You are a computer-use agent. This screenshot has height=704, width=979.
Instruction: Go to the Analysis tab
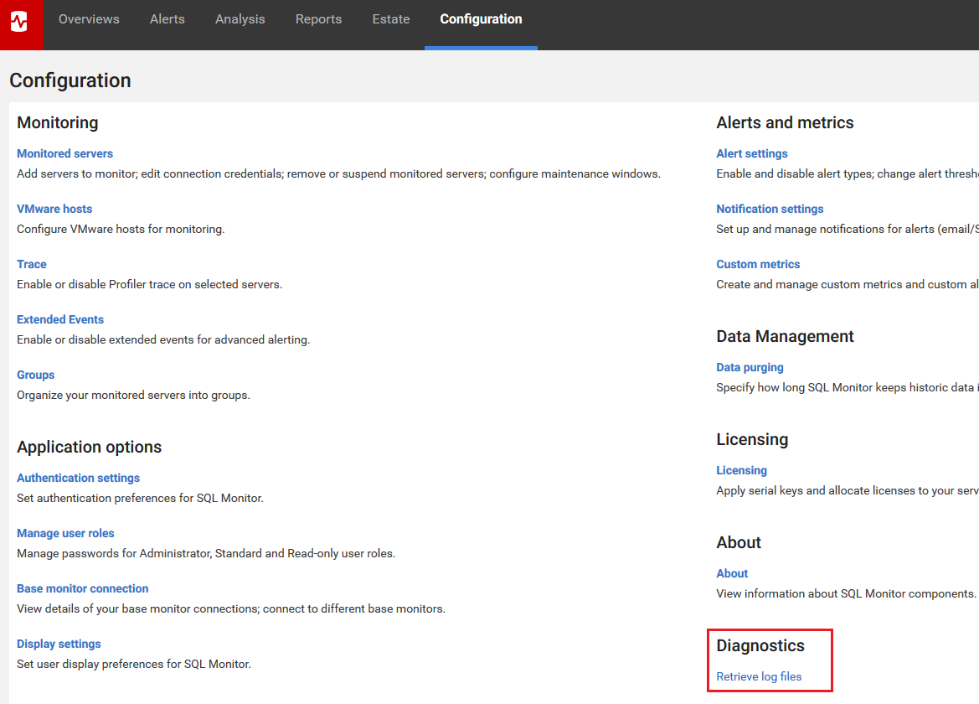tap(240, 19)
